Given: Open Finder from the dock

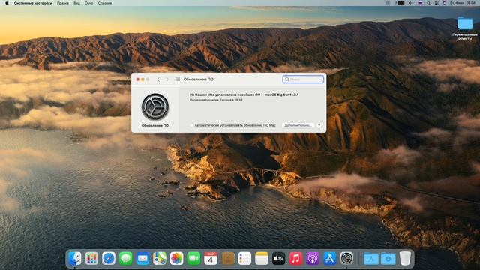Looking at the screenshot, I should coord(75,258).
